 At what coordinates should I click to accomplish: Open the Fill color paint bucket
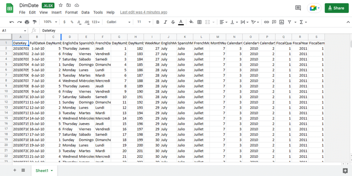tap(191, 22)
